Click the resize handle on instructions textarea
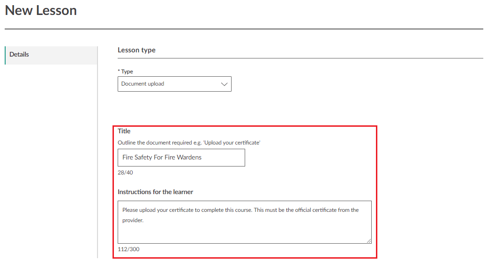 pyautogui.click(x=369, y=240)
